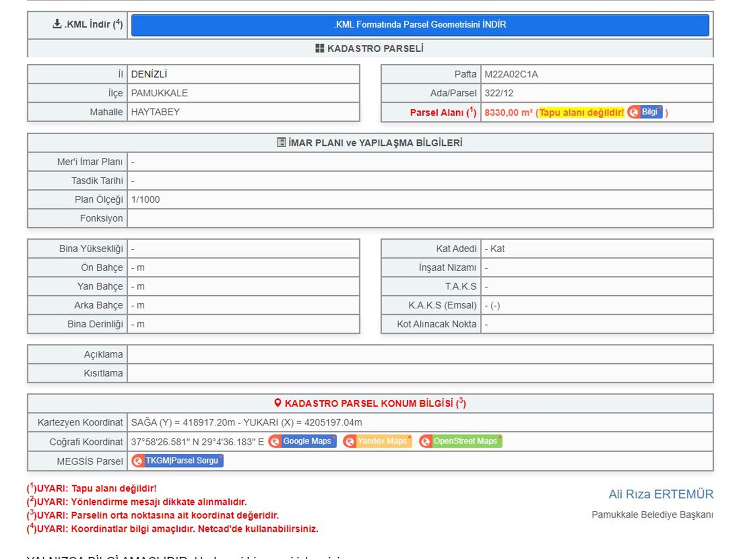Click the list icon beside İMAR PLANI heading
The height and width of the screenshot is (559, 745).
click(281, 143)
